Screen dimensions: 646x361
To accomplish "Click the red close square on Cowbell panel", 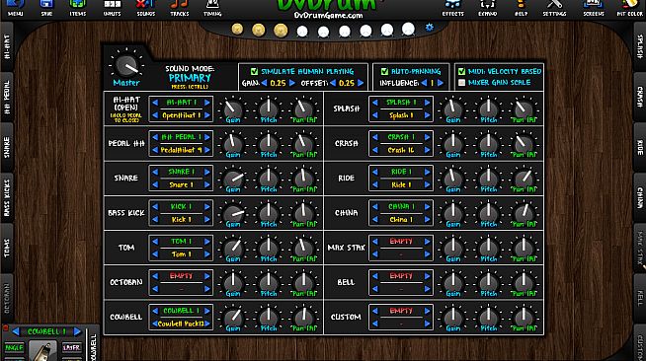I will 5,328.
